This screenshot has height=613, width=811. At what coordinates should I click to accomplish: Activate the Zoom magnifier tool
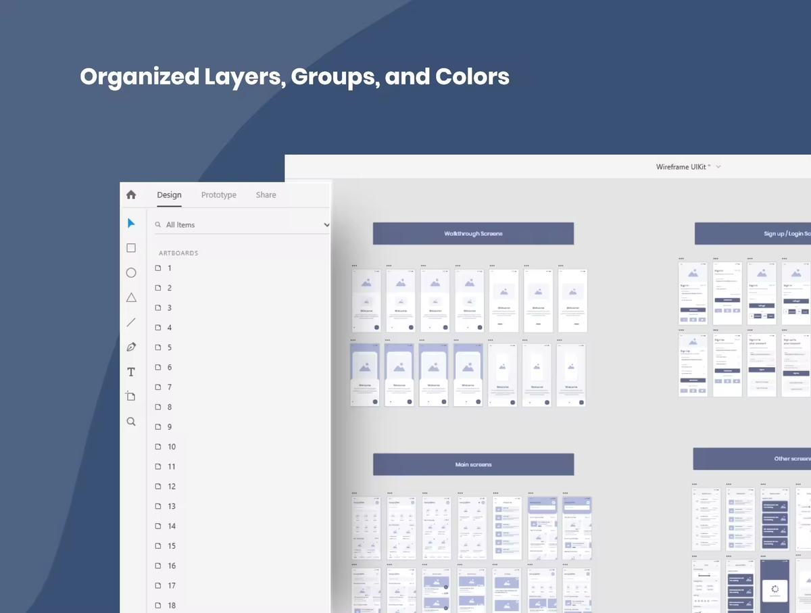pos(131,421)
